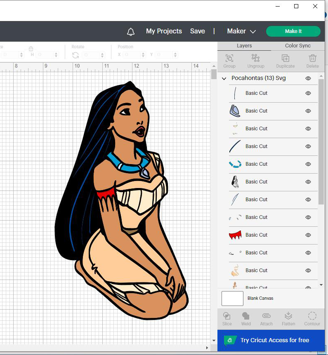Screen dimensions: 328x355
Task: Click the Position Y input field
Action: click(164, 55)
